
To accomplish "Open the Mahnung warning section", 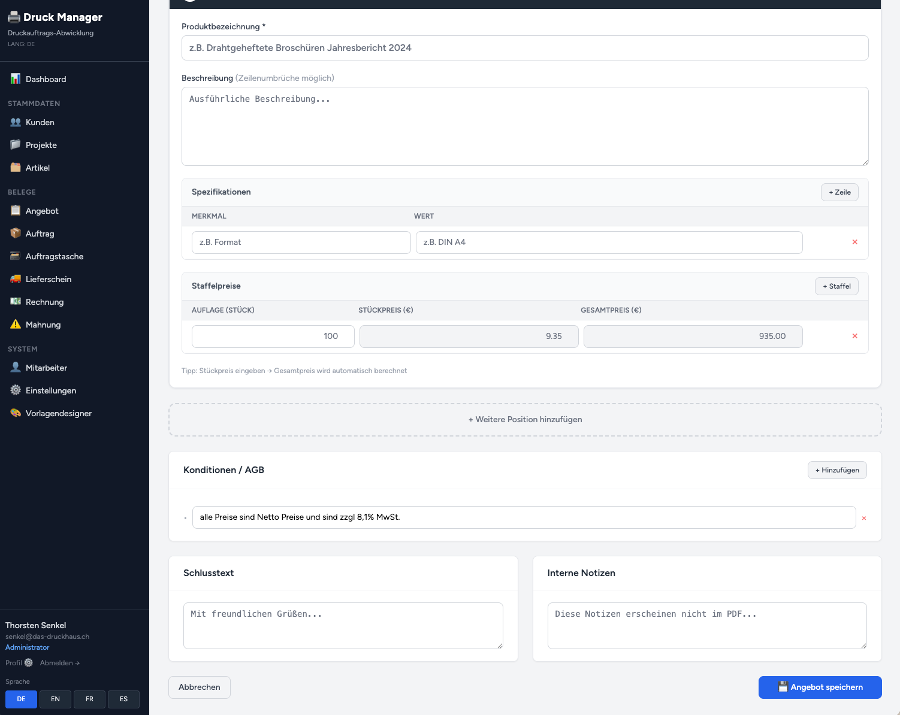I will (x=42, y=325).
